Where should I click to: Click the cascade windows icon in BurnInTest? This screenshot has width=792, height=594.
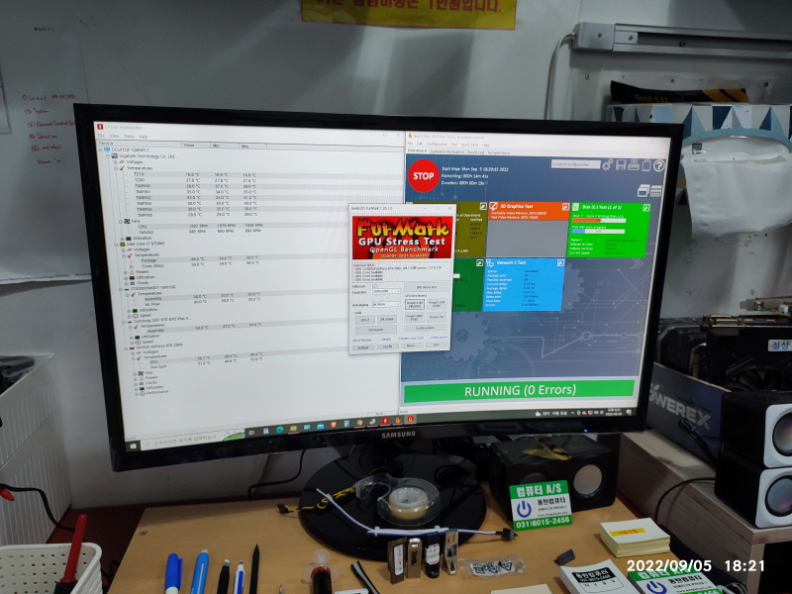(643, 190)
